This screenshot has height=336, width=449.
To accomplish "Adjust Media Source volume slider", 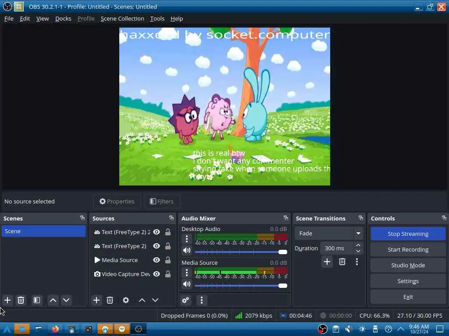I will point(241,285).
